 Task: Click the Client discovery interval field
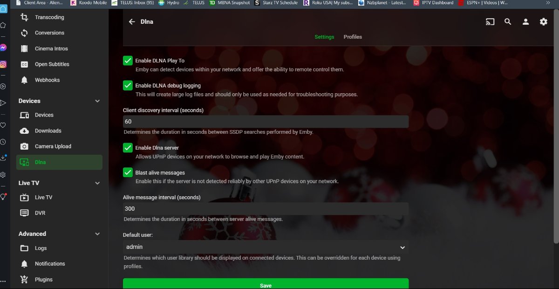(x=266, y=122)
